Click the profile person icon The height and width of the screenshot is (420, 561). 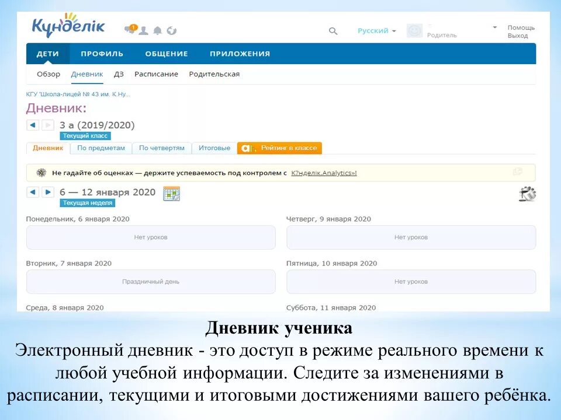[142, 29]
